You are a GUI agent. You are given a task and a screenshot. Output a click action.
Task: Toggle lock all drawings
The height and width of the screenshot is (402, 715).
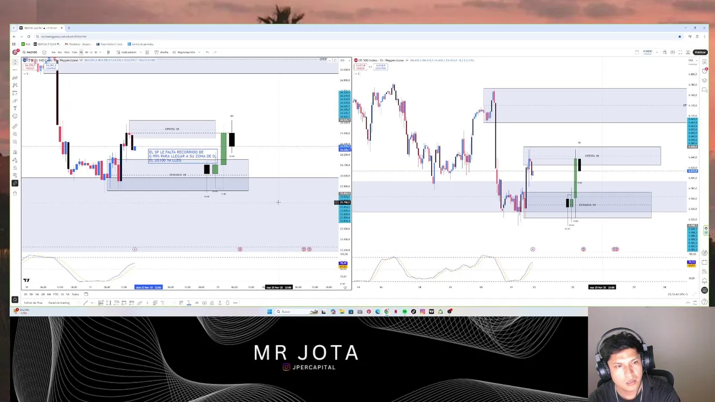tap(15, 167)
